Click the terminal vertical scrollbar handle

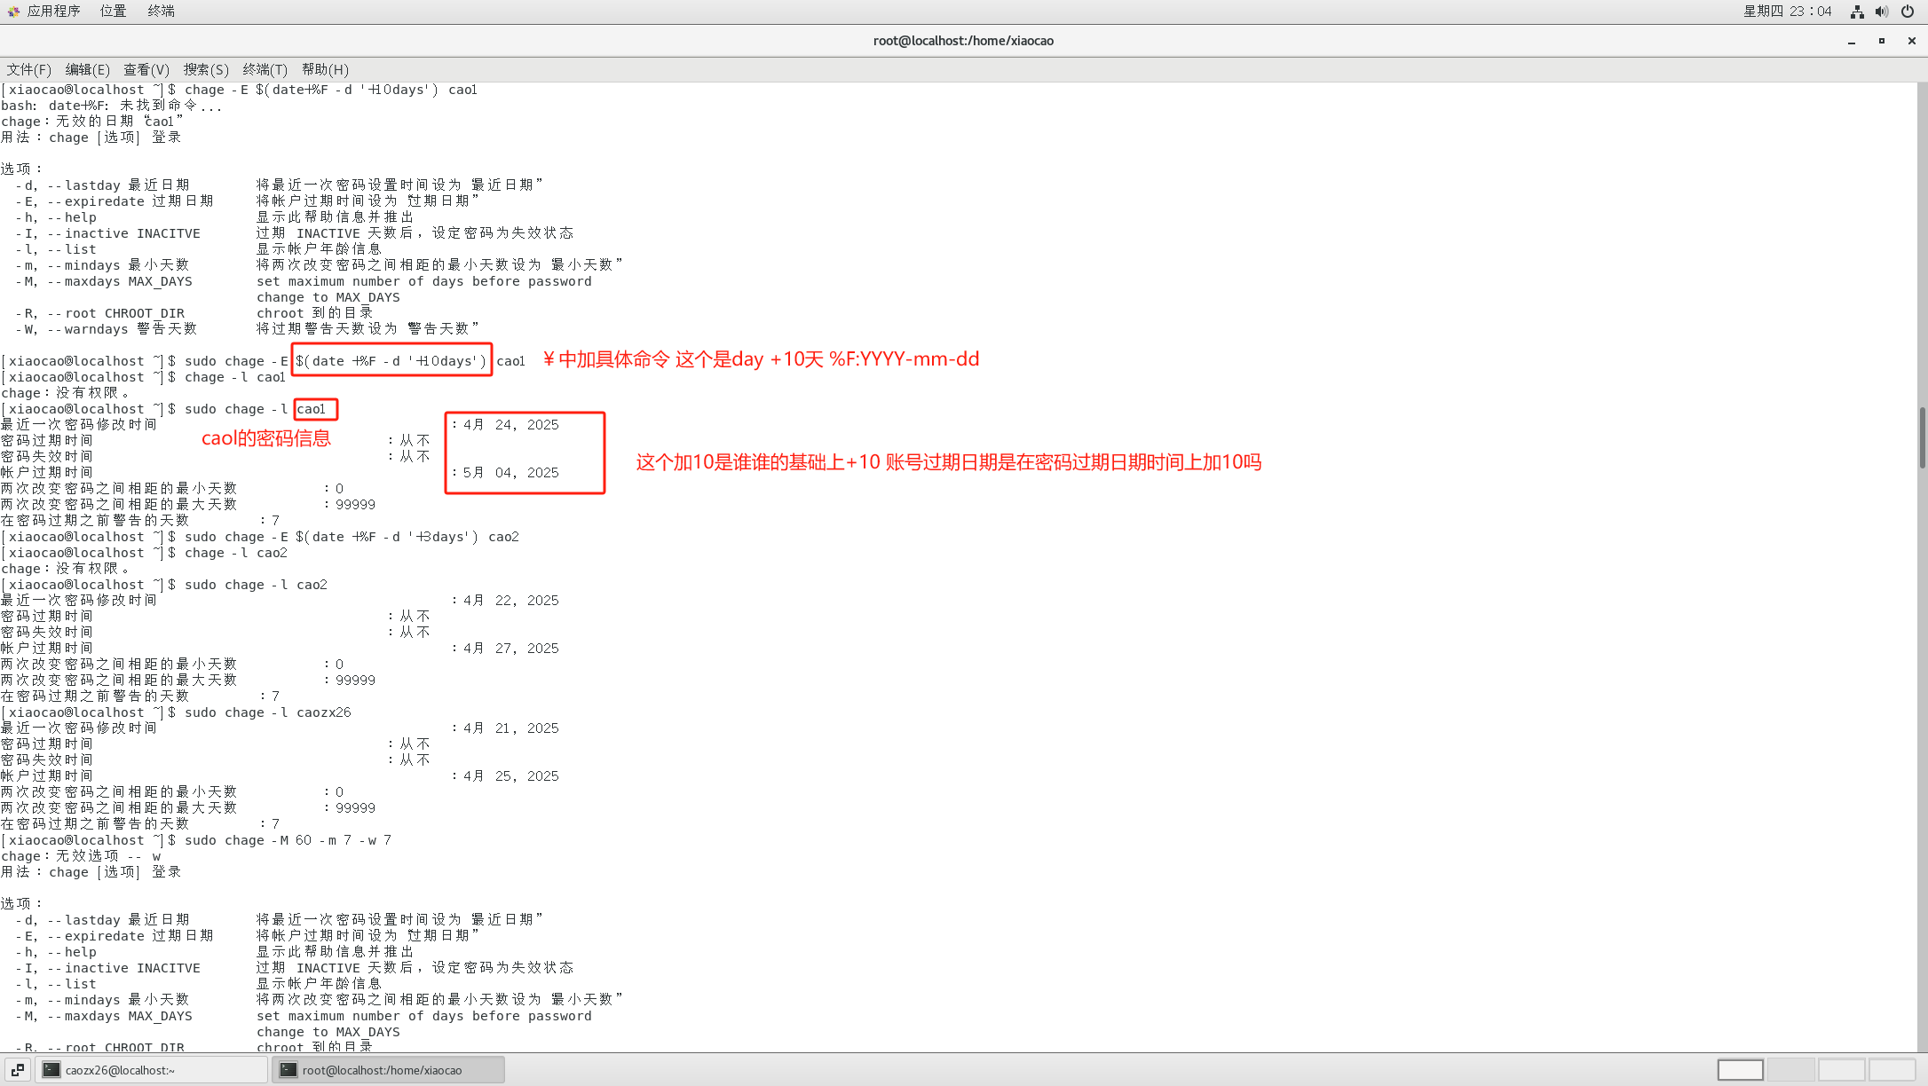[x=1922, y=437]
